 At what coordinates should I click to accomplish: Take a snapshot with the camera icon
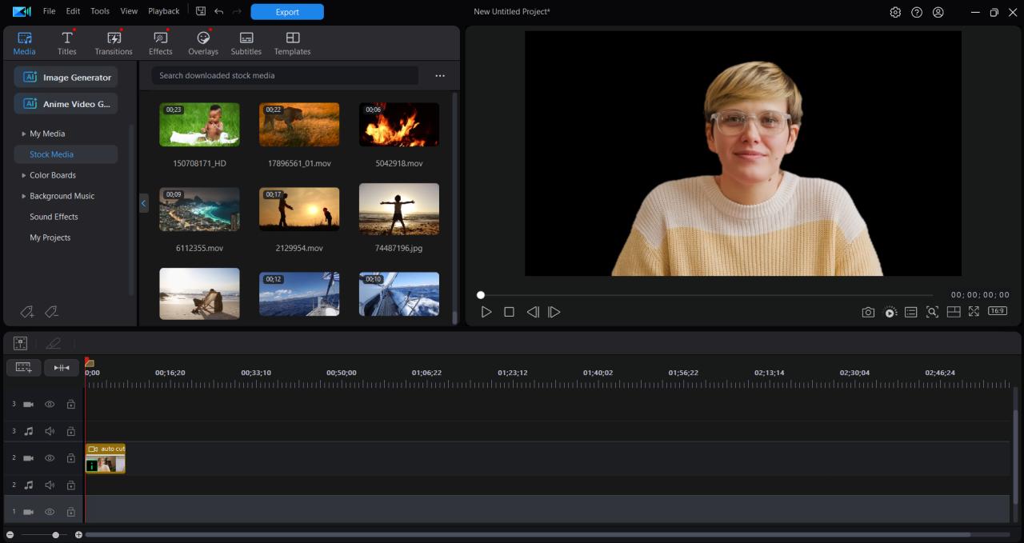point(868,312)
